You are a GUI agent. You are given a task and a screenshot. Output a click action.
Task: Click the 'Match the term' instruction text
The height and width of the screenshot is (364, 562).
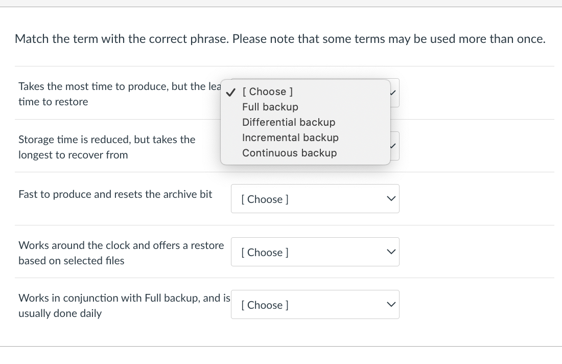click(x=280, y=39)
